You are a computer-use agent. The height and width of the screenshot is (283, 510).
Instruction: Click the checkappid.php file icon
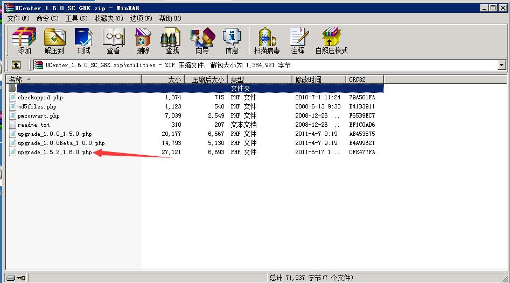12,97
